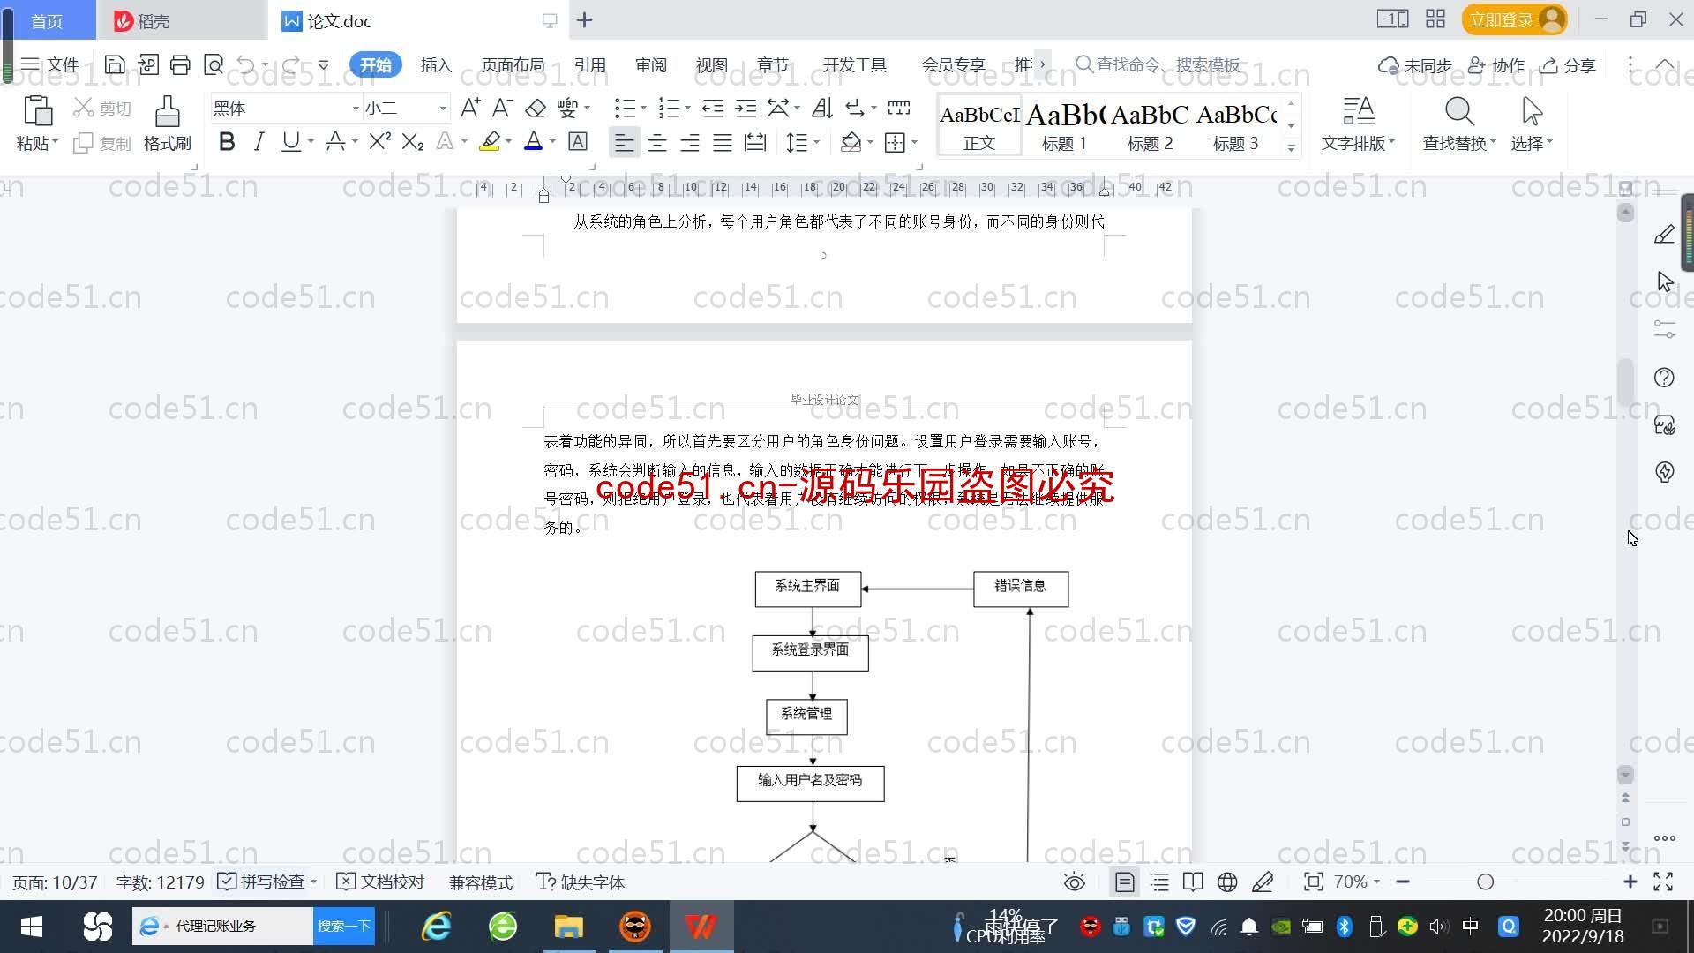Click the search commands field

[1158, 64]
